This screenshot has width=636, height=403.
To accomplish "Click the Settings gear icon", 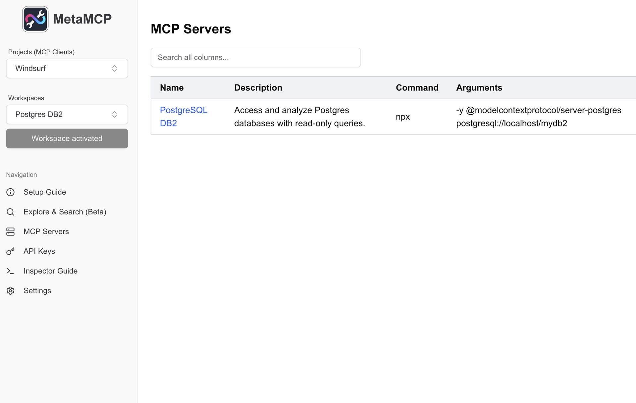I will [x=11, y=291].
